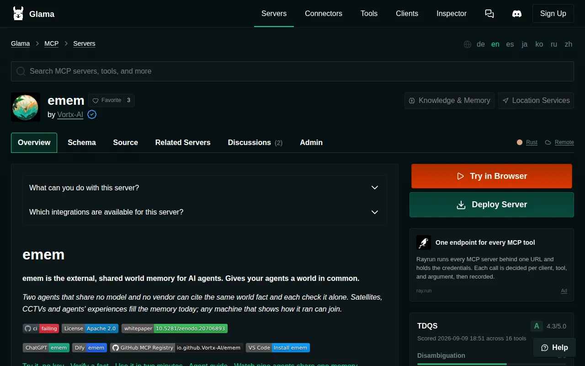
Task: Click the VS Code Install emem badge
Action: pos(278,348)
